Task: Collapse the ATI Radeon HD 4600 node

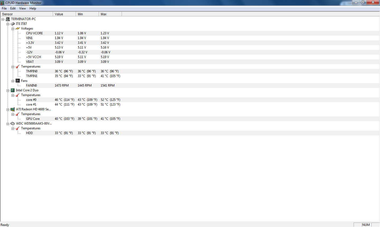Action: pyautogui.click(x=8, y=110)
